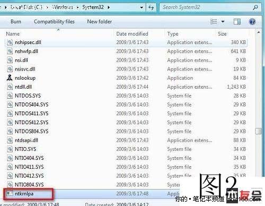The image size is (265, 206).
Task: Click the System32 breadcrumb segment
Action: pos(93,7)
